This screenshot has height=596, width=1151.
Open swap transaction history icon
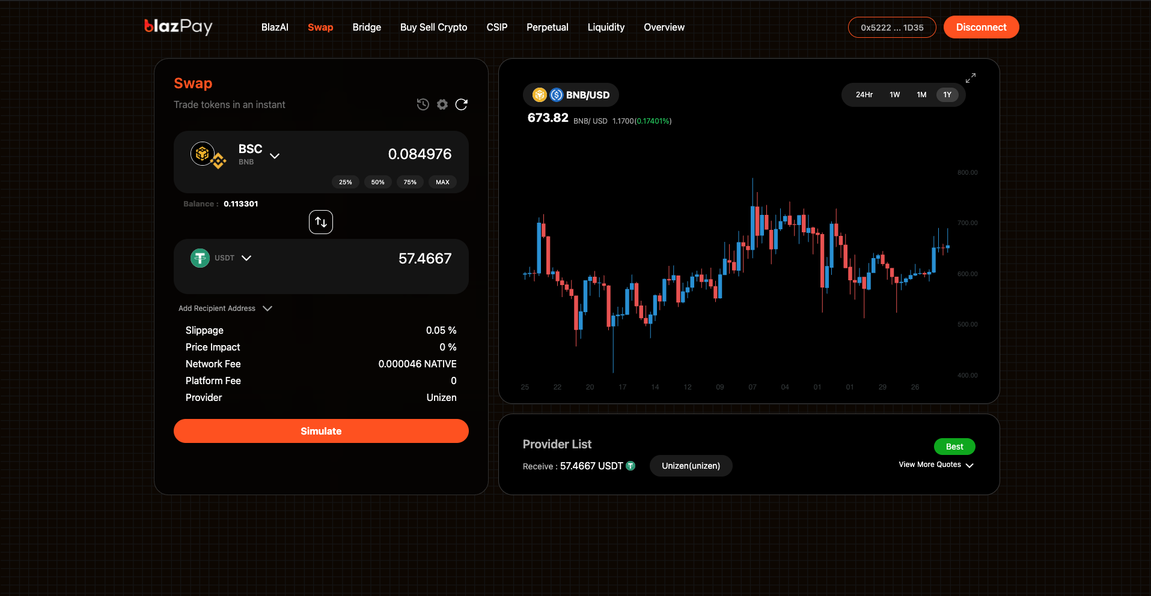click(x=423, y=104)
